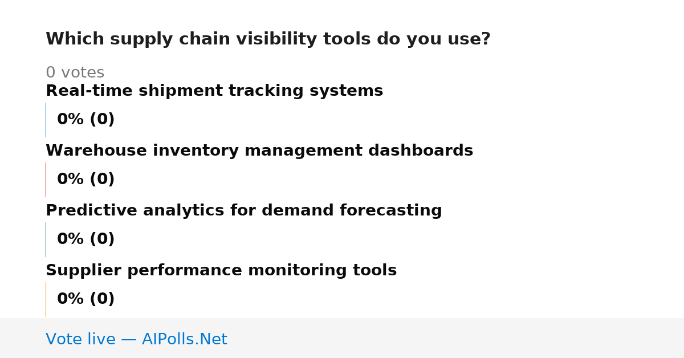Click the gray footer banner
Viewport: 684px width, 358px height.
[342, 338]
